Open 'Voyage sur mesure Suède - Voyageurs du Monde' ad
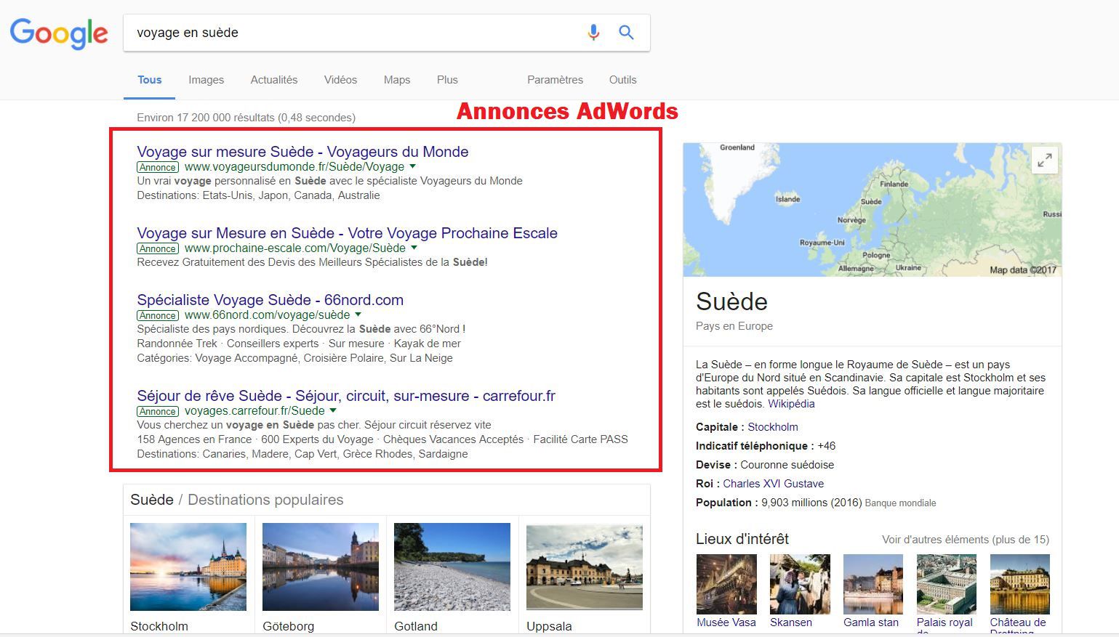This screenshot has height=637, width=1119. click(x=302, y=152)
